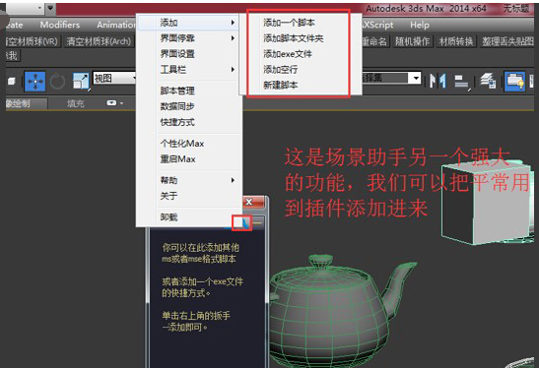Image resolution: width=539 pixels, height=368 pixels.
Task: Collapse script panel with the dash button
Action: (x=258, y=222)
